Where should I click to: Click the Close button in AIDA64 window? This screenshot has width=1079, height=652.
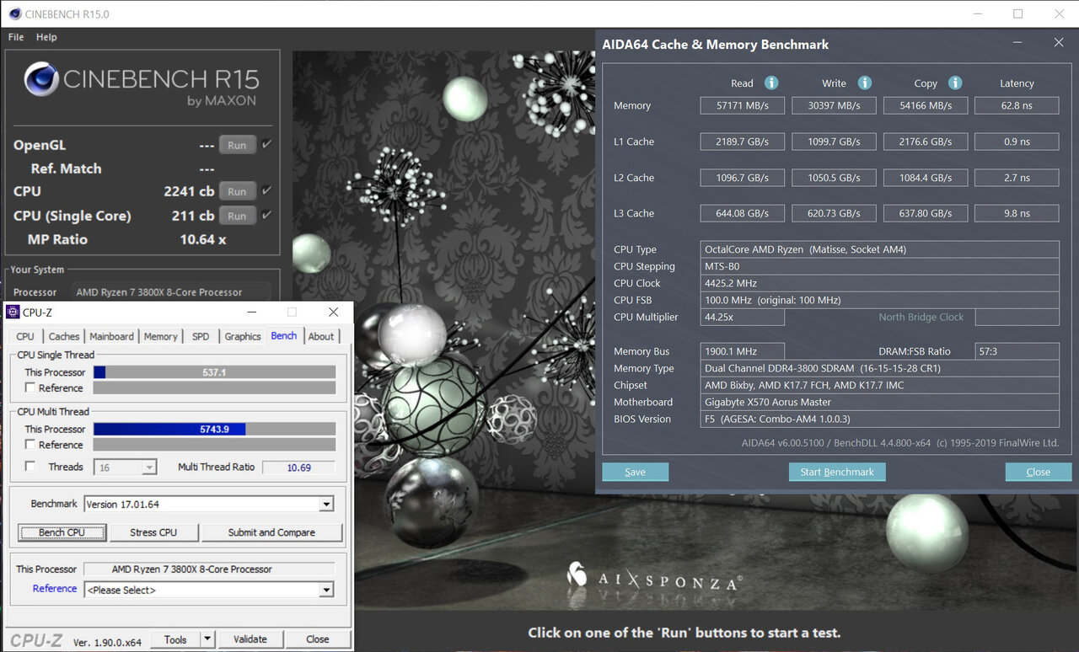(1039, 472)
